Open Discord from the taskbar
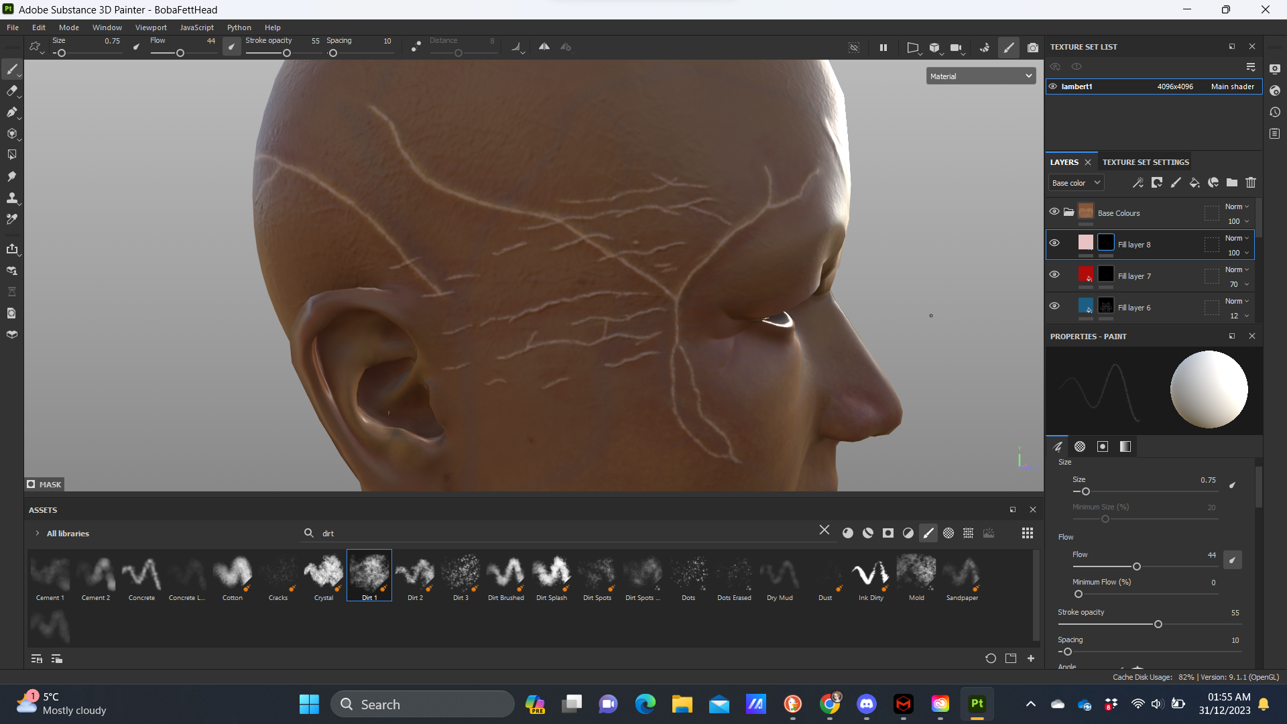 pyautogui.click(x=867, y=704)
